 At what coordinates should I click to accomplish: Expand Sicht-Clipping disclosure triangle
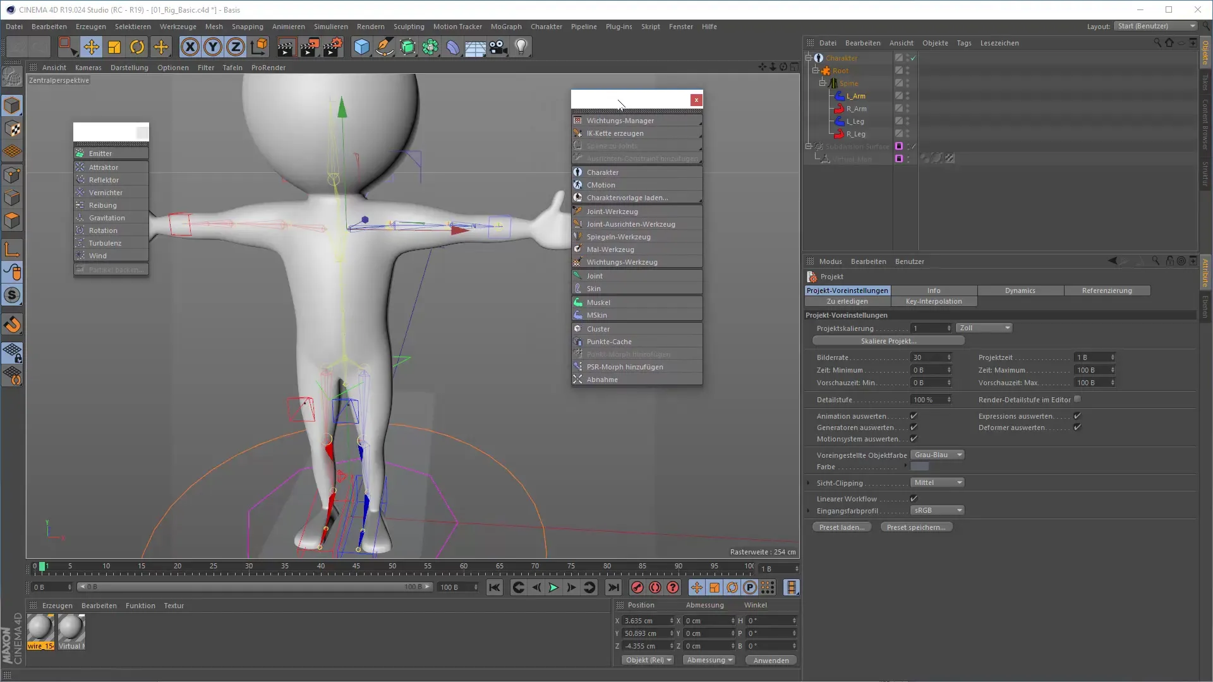click(x=809, y=483)
